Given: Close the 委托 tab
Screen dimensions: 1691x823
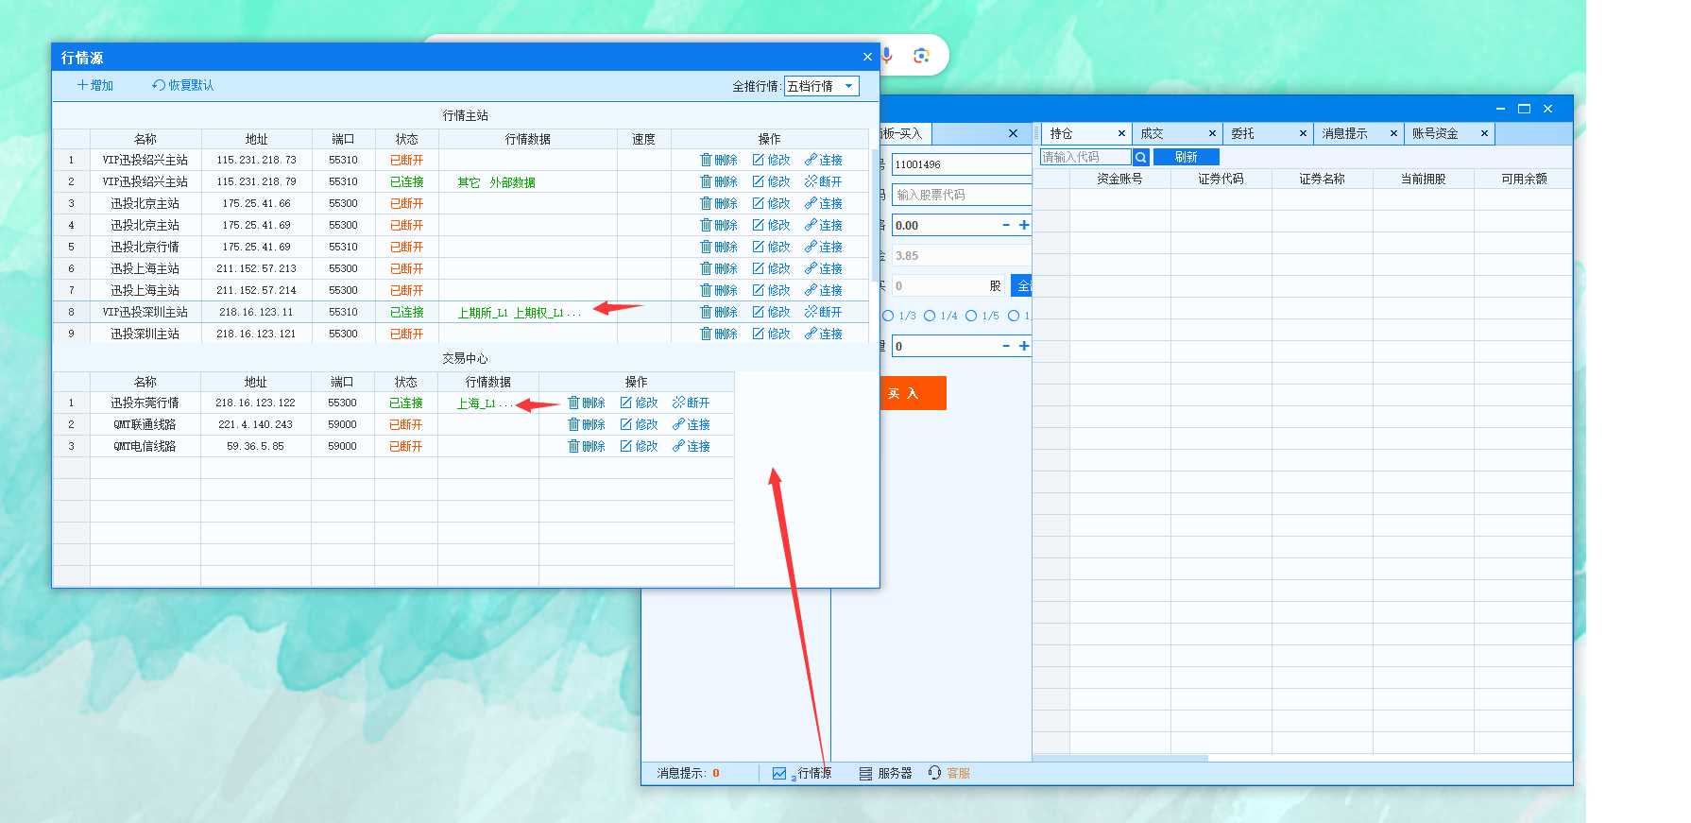Looking at the screenshot, I should coord(1303,134).
